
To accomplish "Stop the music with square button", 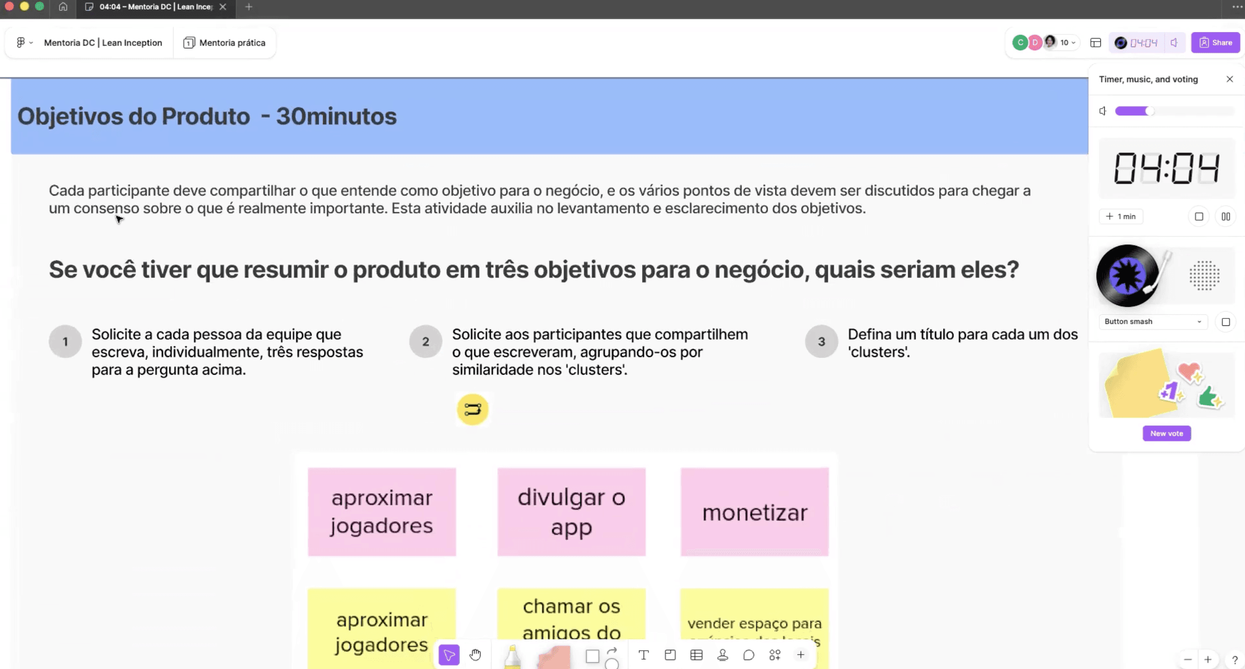I will [1225, 322].
